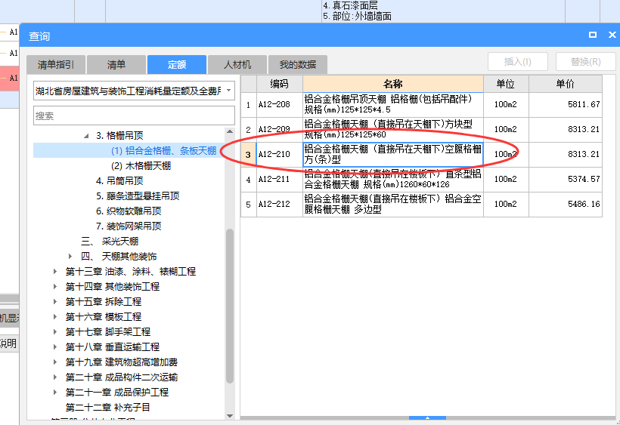
Task: Click name cell 铝合金格栅吊顶天棚 铝格栅(包括吊配件)
Action: coord(393,105)
